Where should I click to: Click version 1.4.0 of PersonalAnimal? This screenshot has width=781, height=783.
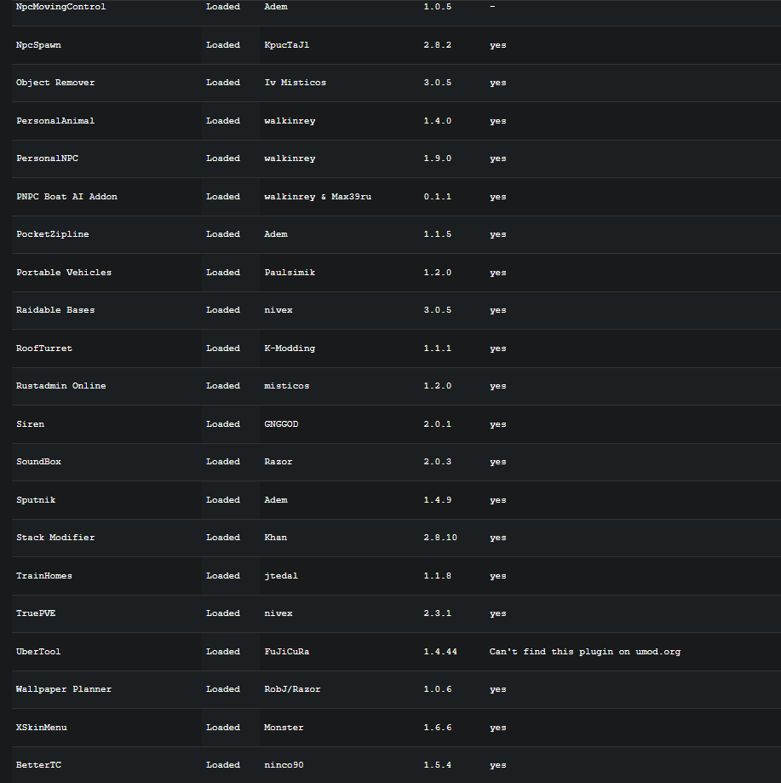(x=438, y=121)
